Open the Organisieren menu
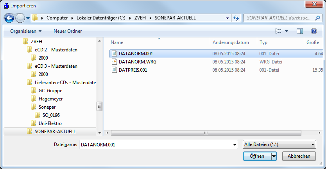 tap(26, 31)
